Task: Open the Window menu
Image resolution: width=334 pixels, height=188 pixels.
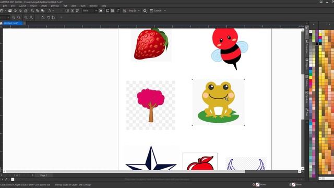Action: point(93,6)
